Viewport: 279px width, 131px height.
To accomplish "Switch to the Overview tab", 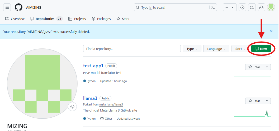I will [15, 19].
